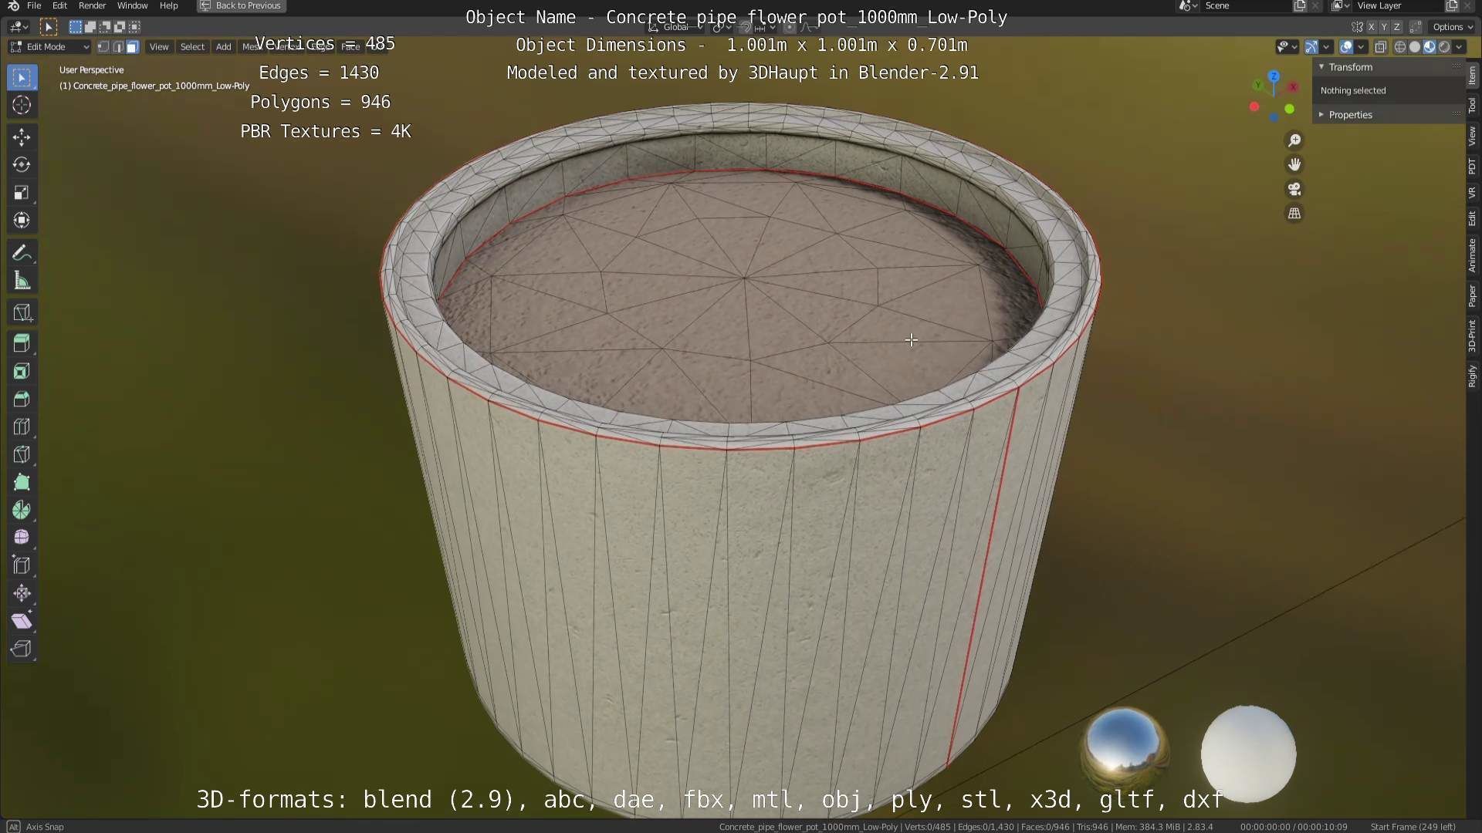Select the Scale tool
This screenshot has height=833, width=1482.
pyautogui.click(x=22, y=193)
